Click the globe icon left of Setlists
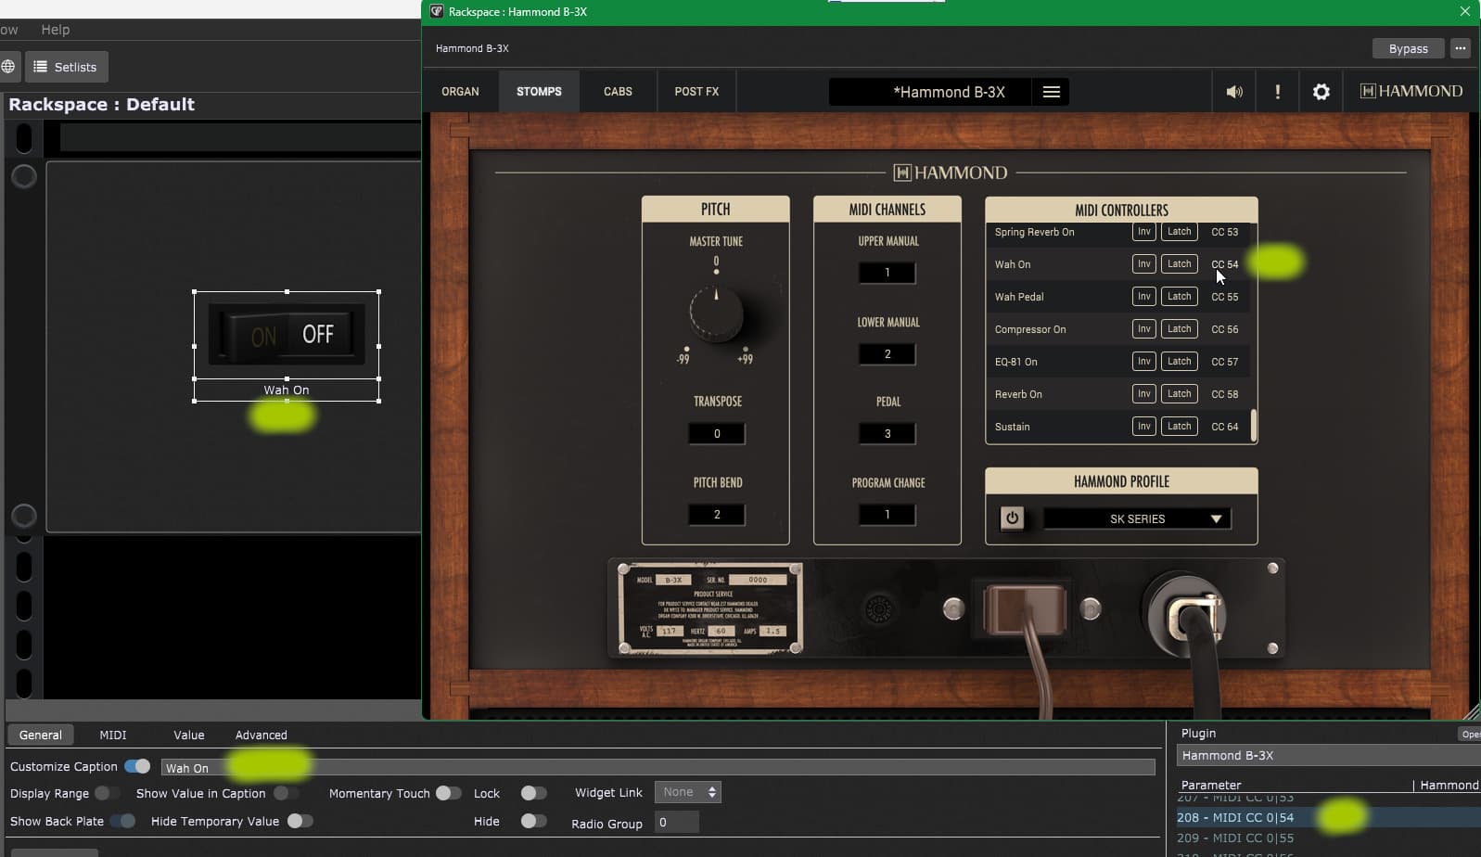Viewport: 1481px width, 857px height. (x=8, y=67)
